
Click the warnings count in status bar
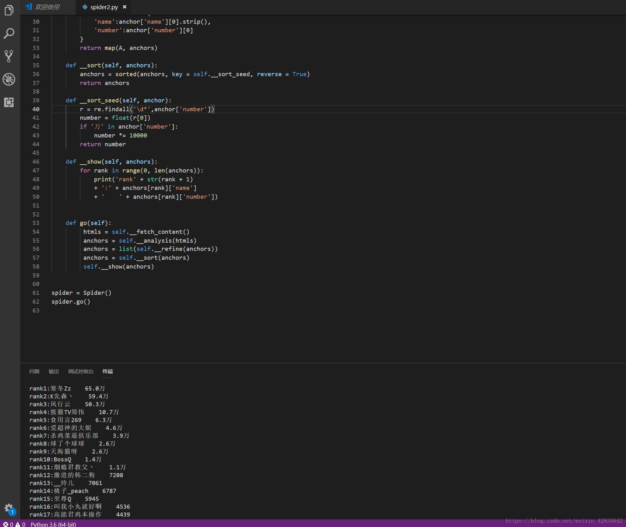coord(20,524)
